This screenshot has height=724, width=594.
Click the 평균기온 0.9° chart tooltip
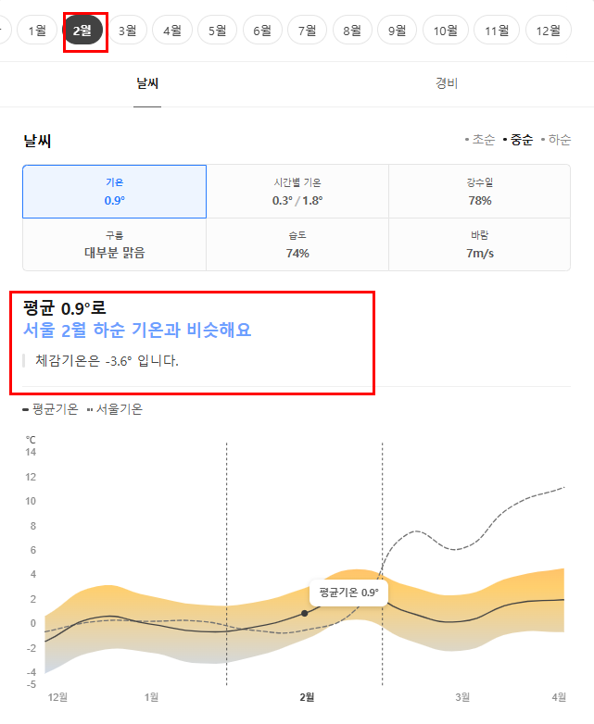click(x=348, y=593)
